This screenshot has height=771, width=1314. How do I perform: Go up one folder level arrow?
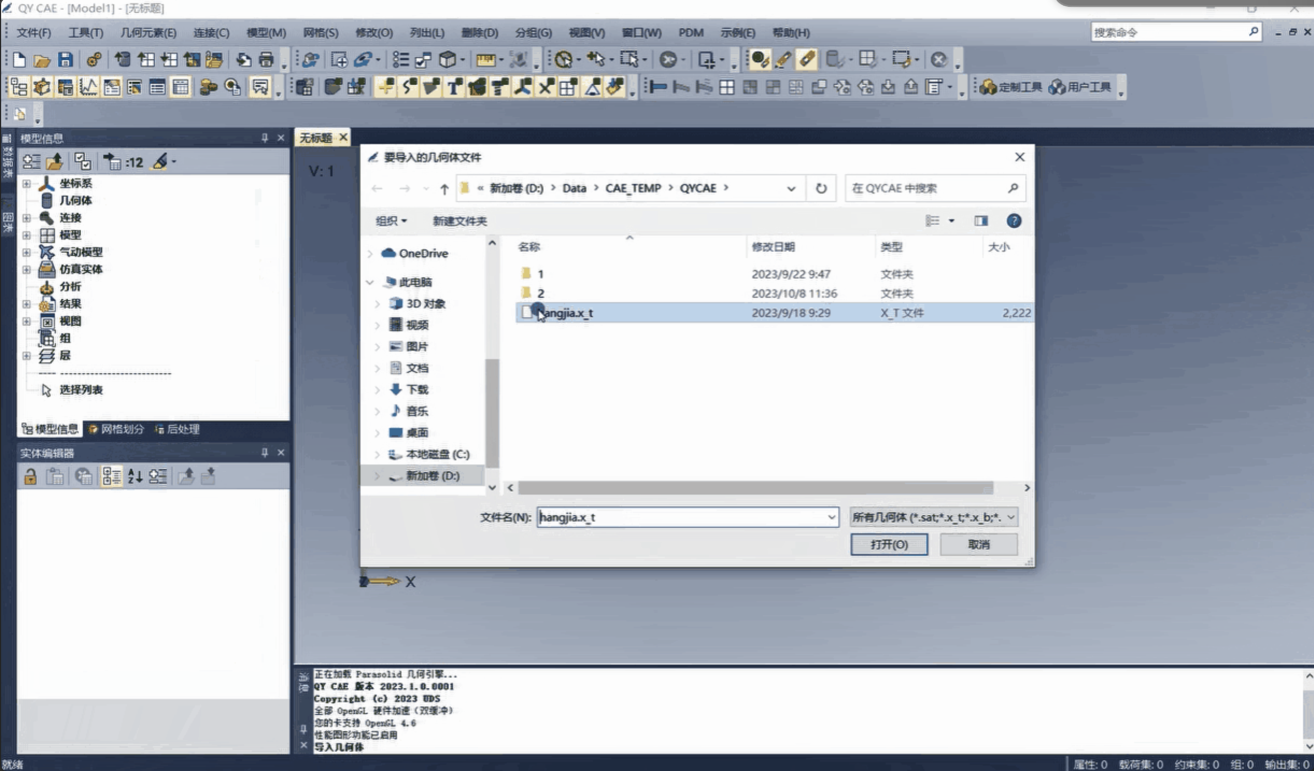[444, 189]
